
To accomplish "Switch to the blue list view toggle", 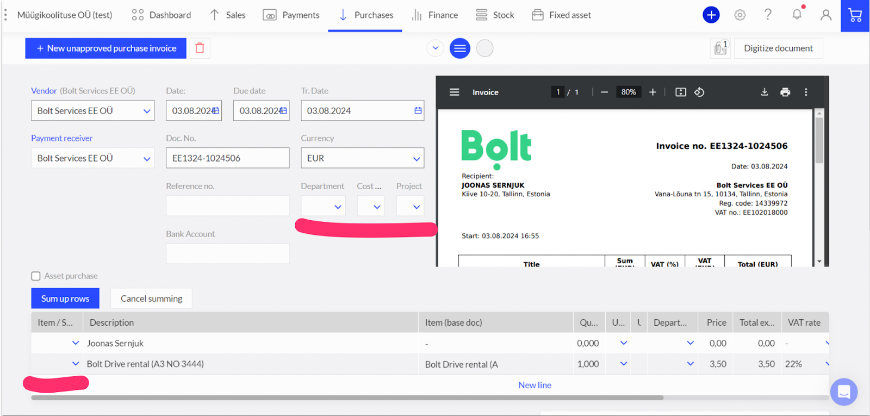I will coord(459,48).
